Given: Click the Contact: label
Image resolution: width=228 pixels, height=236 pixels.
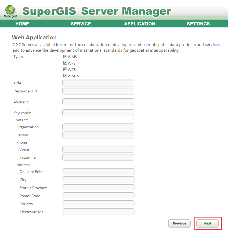Looking at the screenshot, I should click(21, 120).
